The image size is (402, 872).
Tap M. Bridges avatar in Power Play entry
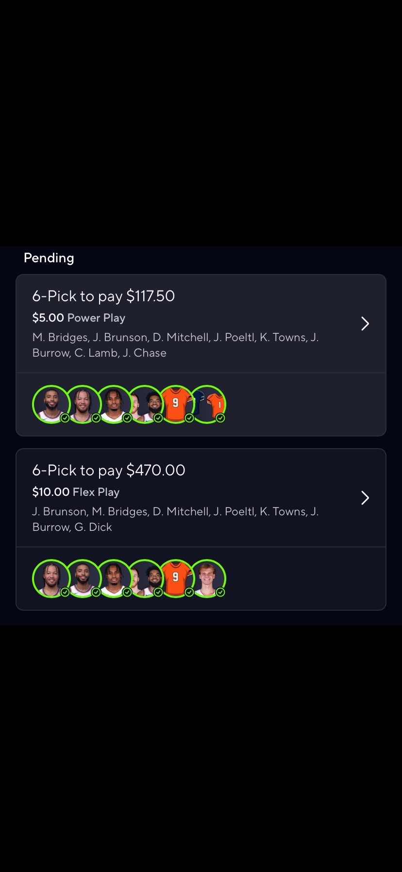[50, 404]
